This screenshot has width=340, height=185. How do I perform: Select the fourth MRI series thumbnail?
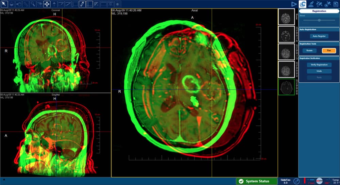286,69
